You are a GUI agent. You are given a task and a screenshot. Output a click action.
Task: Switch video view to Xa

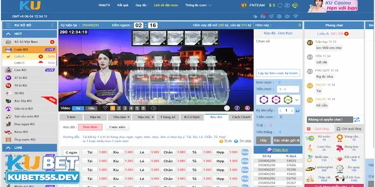pos(78,108)
